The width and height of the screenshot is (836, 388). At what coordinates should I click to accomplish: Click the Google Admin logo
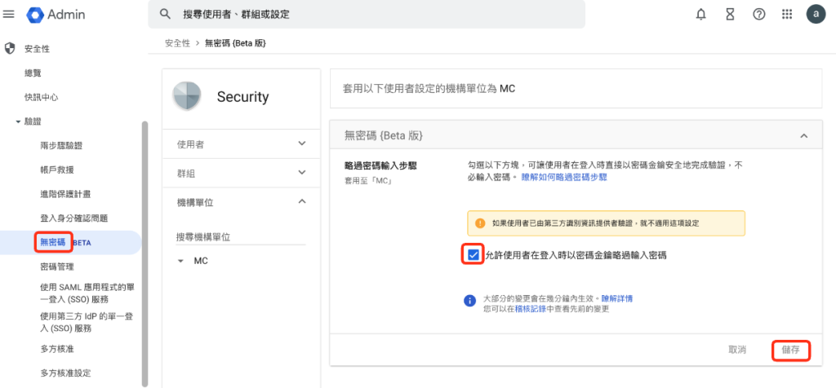[56, 15]
